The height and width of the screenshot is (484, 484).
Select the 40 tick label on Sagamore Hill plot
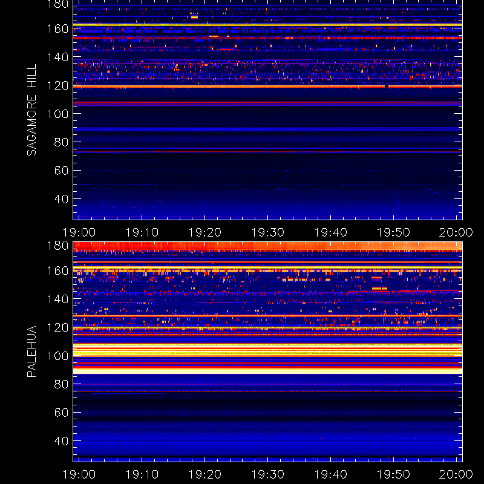tap(61, 199)
